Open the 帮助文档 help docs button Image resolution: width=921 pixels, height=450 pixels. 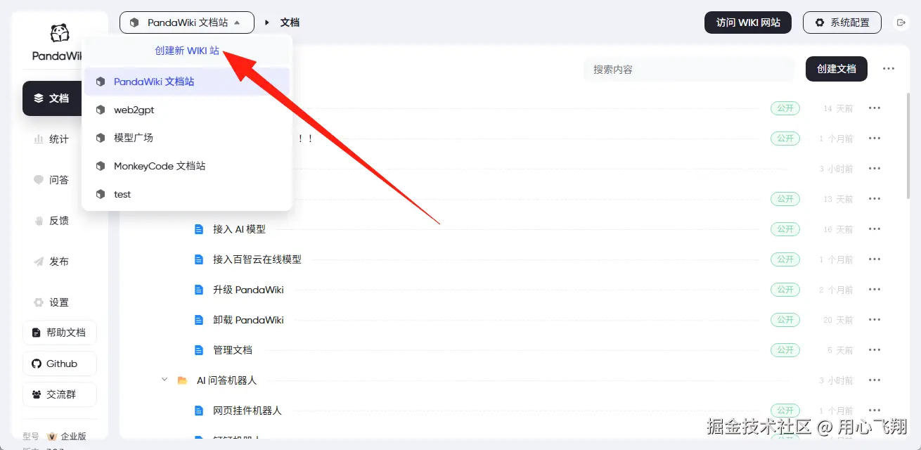[60, 333]
